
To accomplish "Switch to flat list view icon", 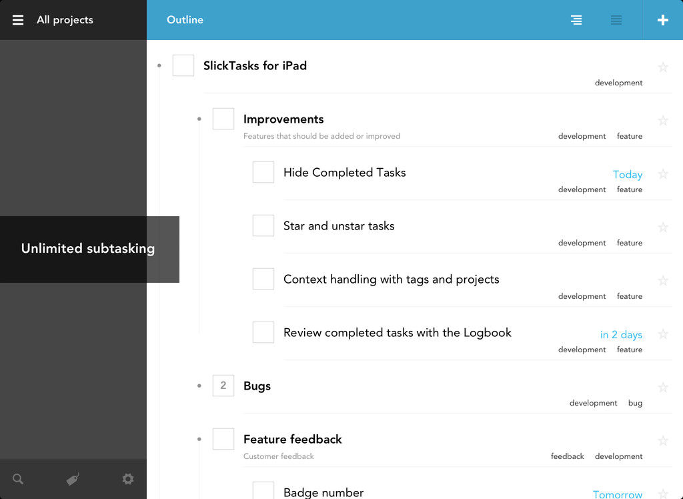I will pos(616,20).
